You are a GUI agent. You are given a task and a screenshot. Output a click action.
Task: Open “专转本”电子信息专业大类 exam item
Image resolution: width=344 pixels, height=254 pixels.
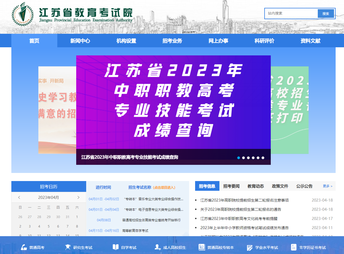153,209
